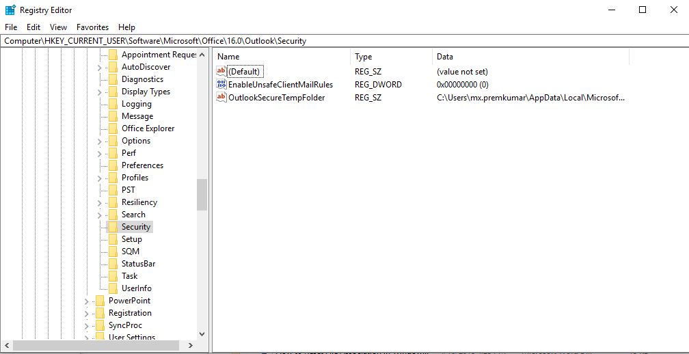
Task: Expand the Profiles key
Action: tap(99, 178)
